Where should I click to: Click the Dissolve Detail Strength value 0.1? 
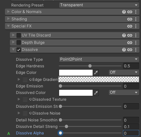131,127
